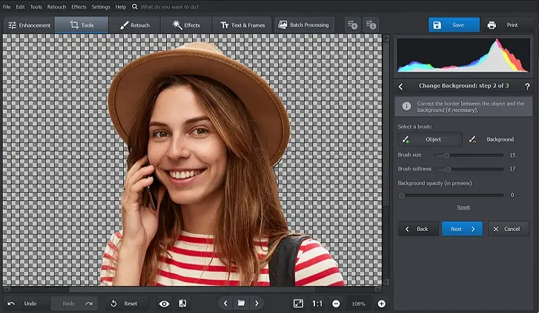Image resolution: width=539 pixels, height=313 pixels.
Task: Open the photo folder browser
Action: [241, 303]
